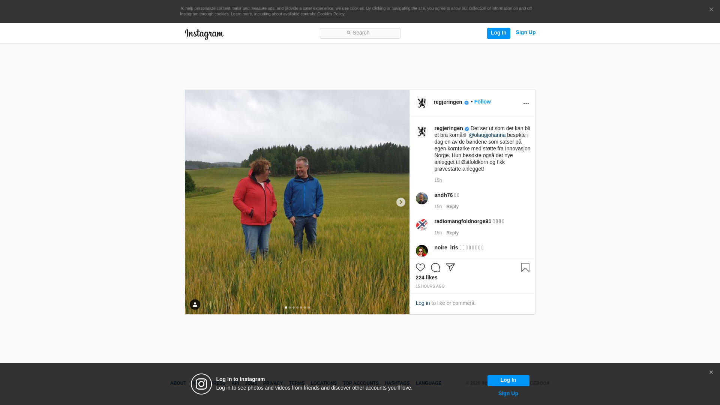Viewport: 720px width, 405px height.
Task: Click regjeringen avatar beside the caption
Action: [x=422, y=132]
